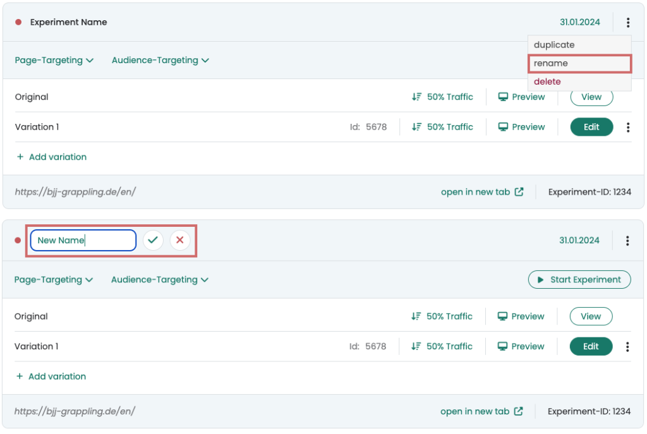
Task: Confirm the new name with the checkmark icon
Action: [153, 240]
